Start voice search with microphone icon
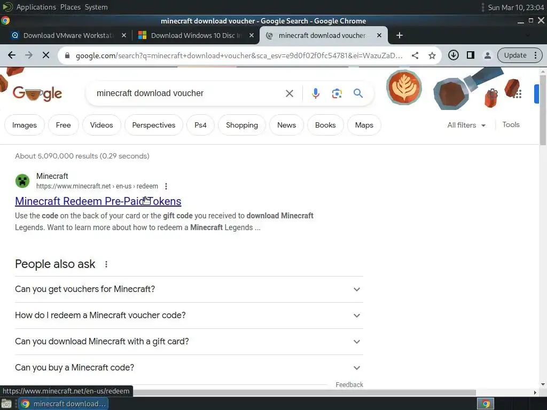547x410 pixels. (x=315, y=93)
